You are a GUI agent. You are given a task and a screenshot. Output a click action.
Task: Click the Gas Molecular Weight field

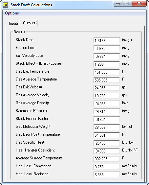tap(107, 127)
